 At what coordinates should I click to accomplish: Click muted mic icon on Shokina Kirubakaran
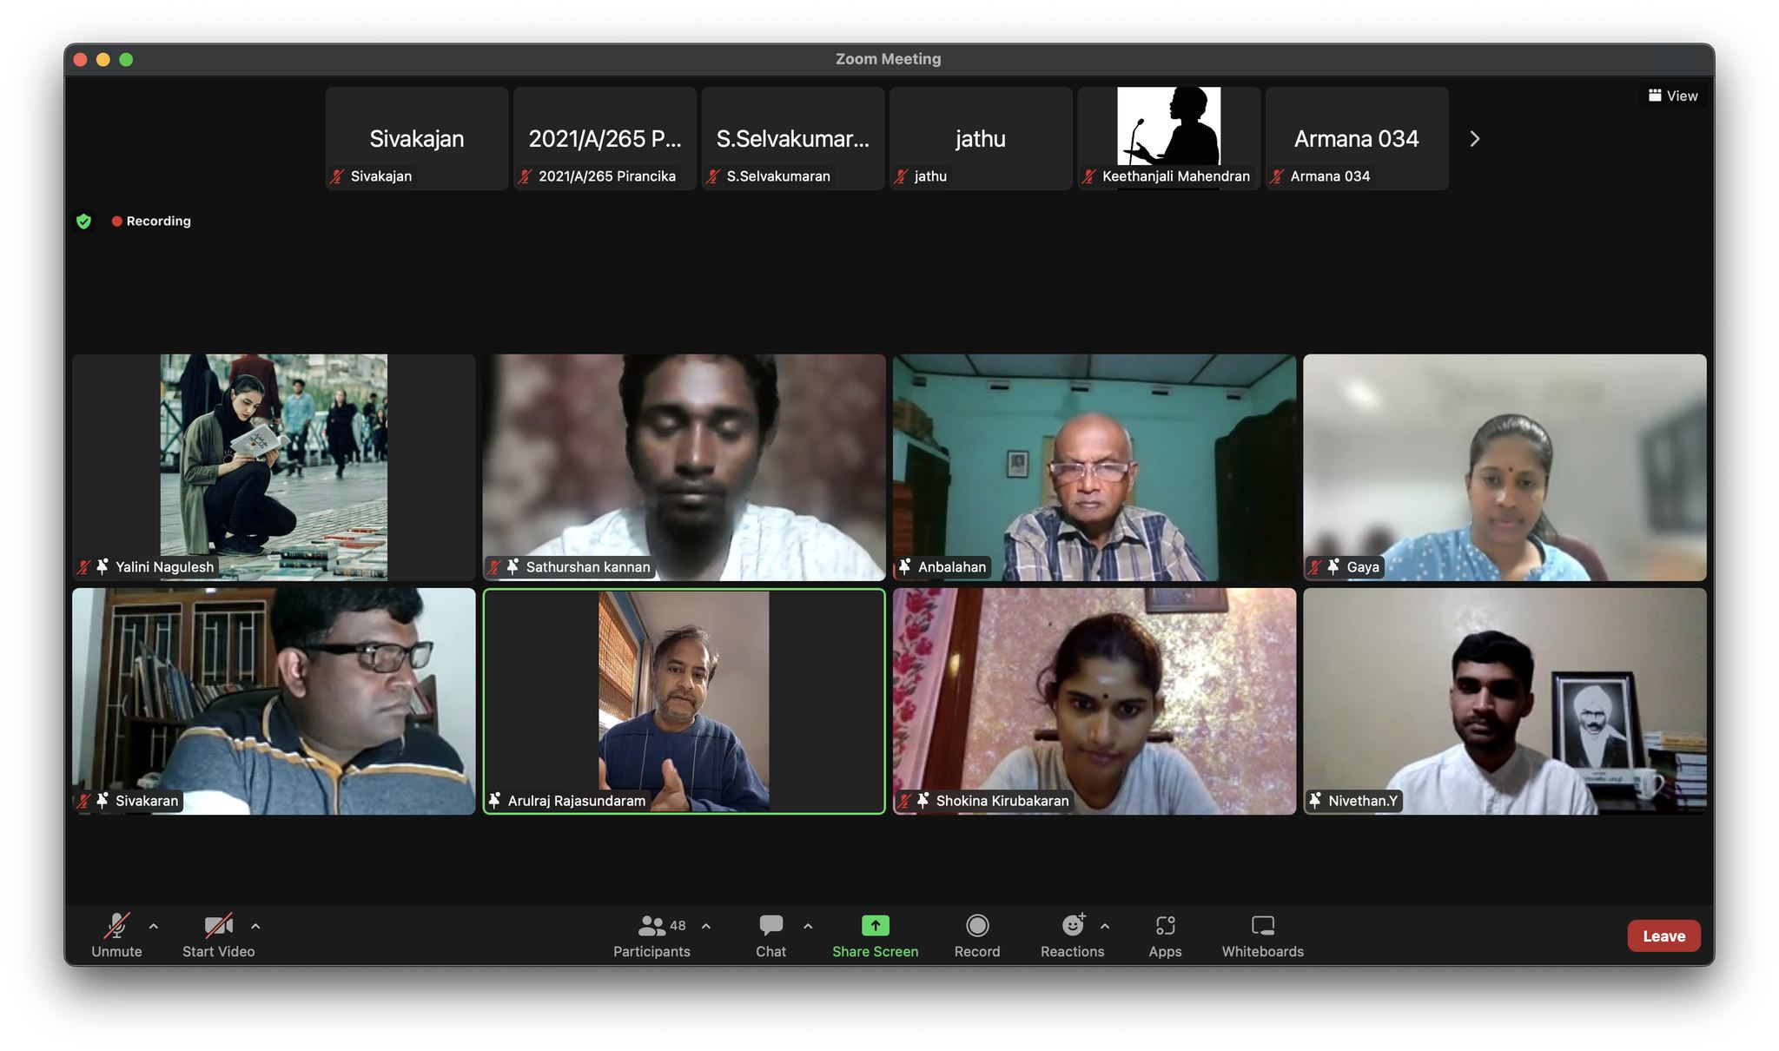point(905,801)
